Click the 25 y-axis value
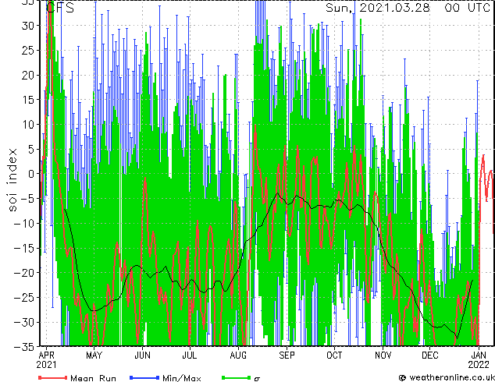The width and height of the screenshot is (495, 382). tap(27, 50)
